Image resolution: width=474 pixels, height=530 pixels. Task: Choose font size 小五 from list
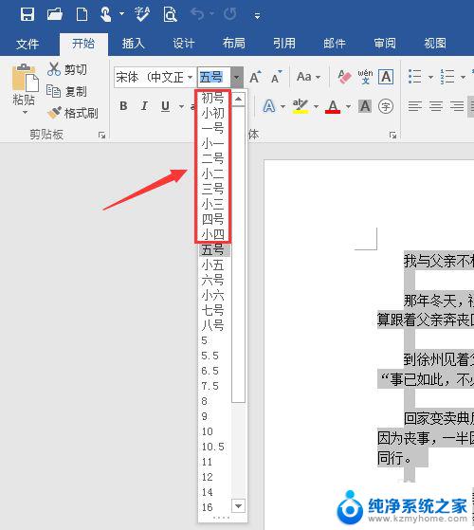(213, 265)
